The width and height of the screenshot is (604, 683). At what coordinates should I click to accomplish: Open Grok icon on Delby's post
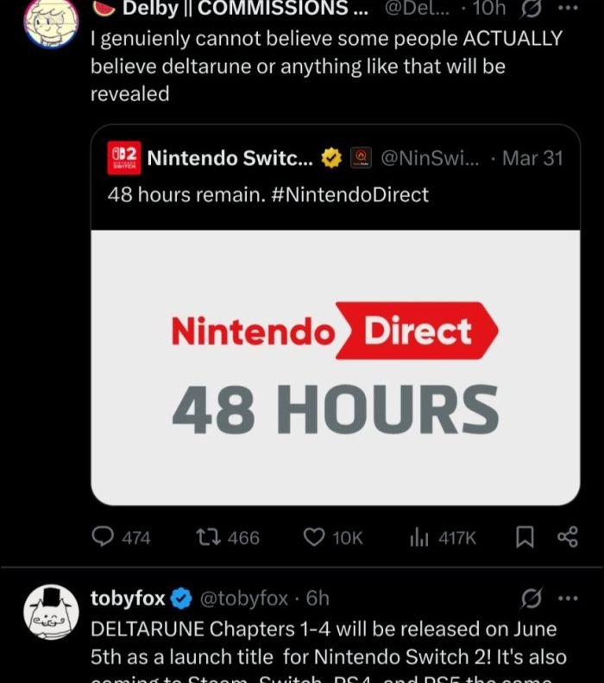point(532,9)
